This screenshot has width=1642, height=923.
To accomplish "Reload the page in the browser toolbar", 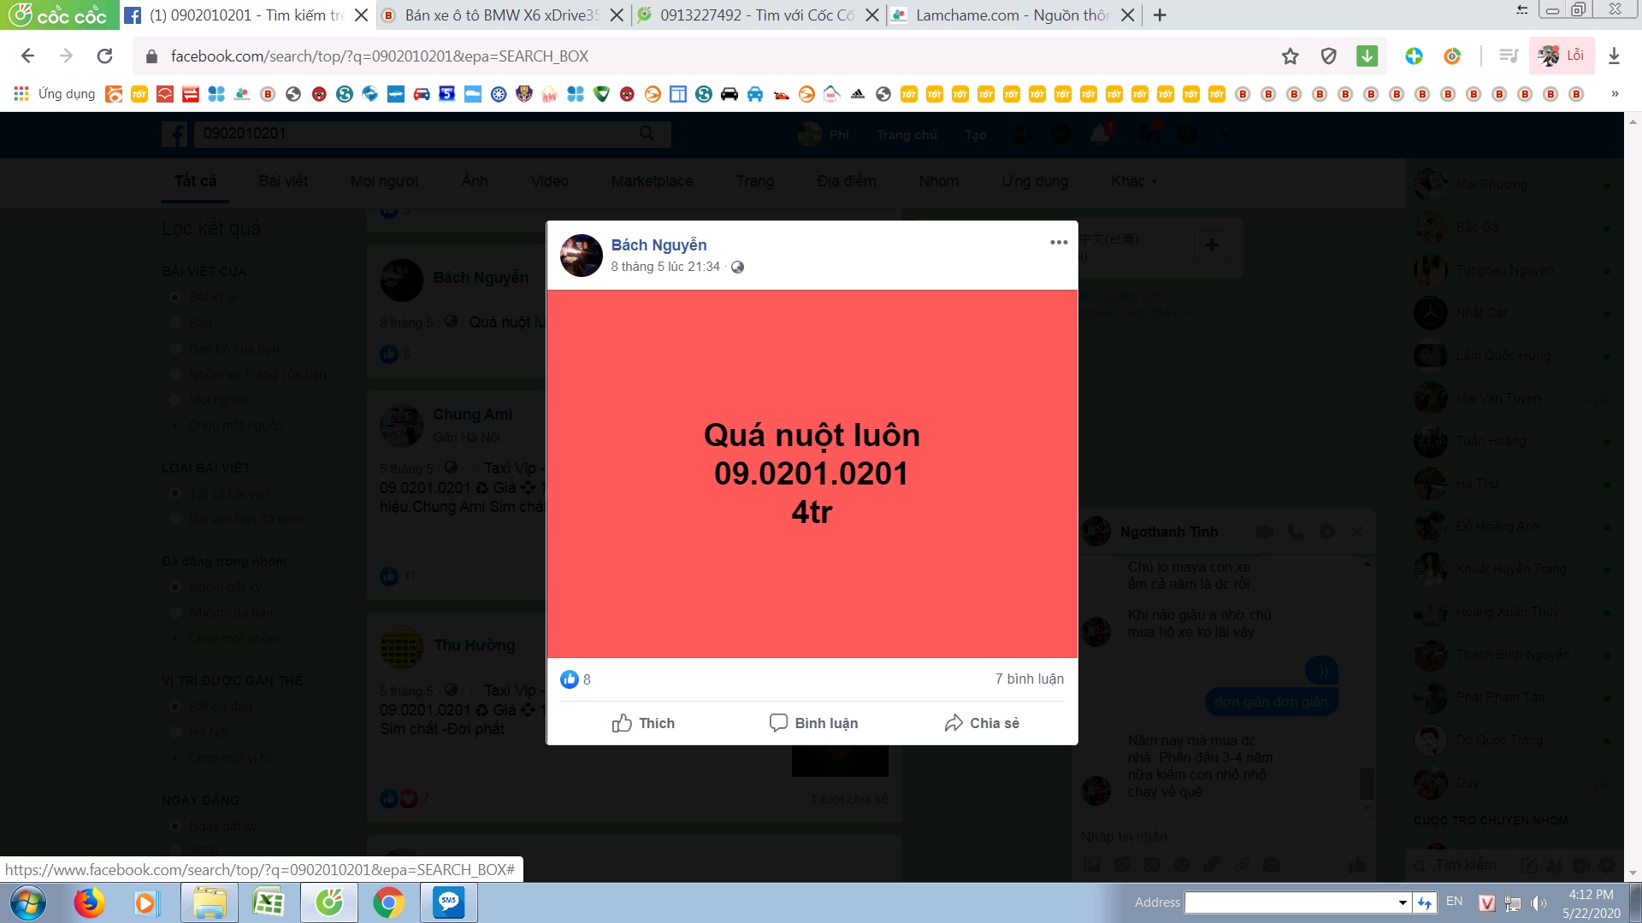I will click(x=104, y=56).
